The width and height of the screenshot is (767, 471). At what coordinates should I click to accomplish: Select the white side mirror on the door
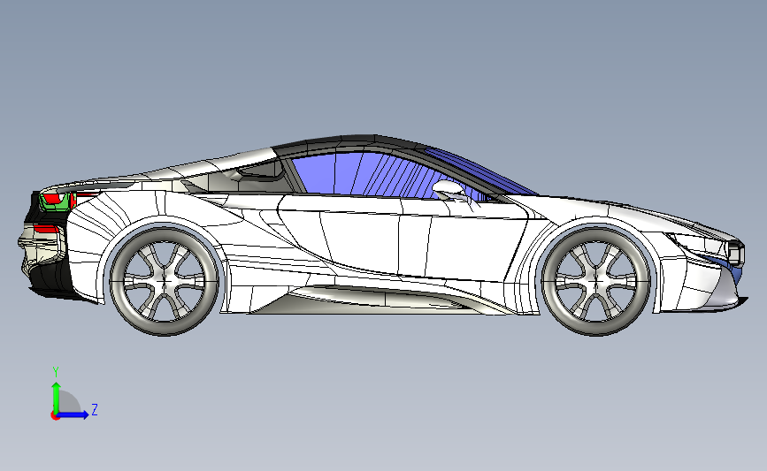pyautogui.click(x=449, y=188)
